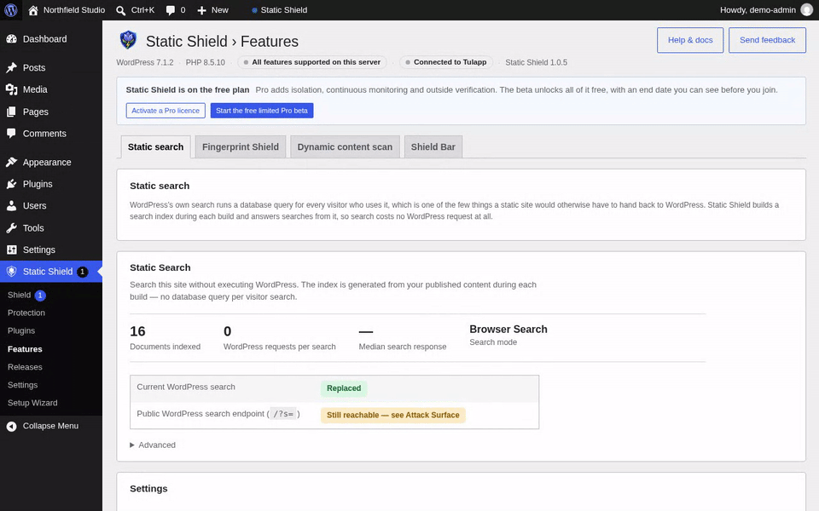819x511 pixels.
Task: Click Still reachable — see Attack Surface badge
Action: coord(392,415)
